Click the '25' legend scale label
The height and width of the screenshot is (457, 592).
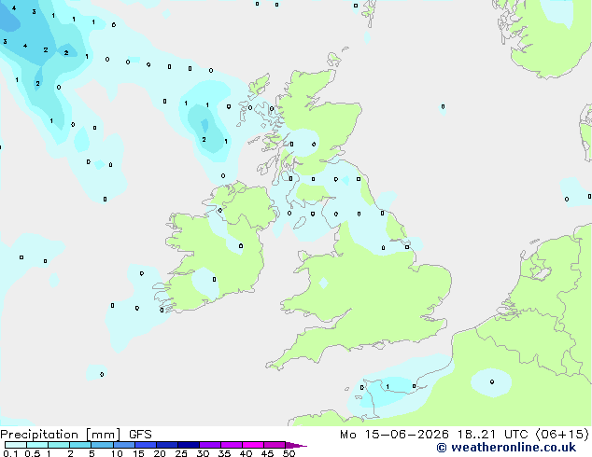181,453
